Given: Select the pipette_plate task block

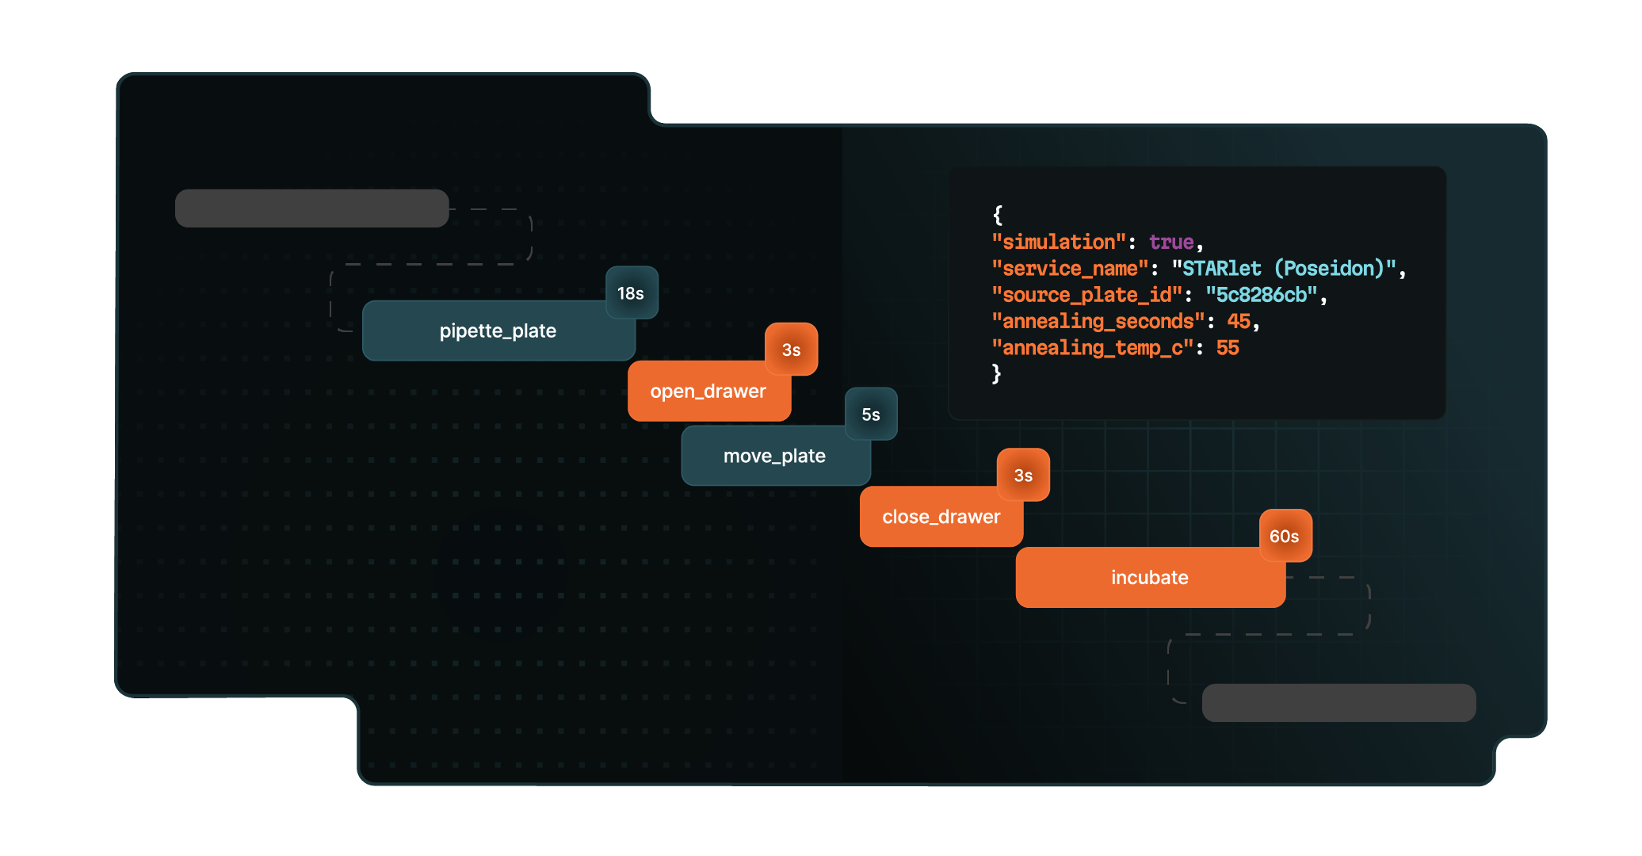Looking at the screenshot, I should coord(498,331).
